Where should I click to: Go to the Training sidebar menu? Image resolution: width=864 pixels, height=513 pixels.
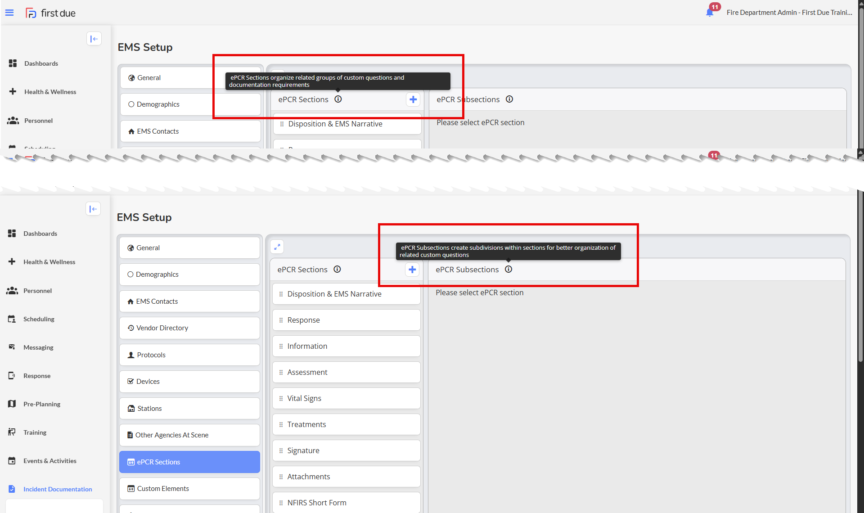pos(35,432)
